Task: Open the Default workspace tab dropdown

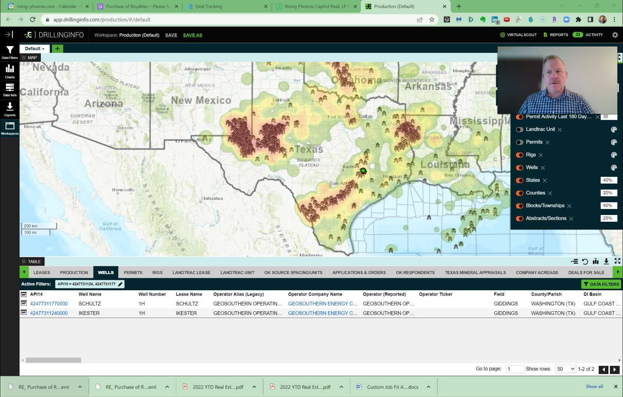Action: (35, 49)
